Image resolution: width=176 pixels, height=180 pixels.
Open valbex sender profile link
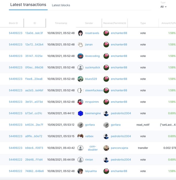[x=89, y=136]
